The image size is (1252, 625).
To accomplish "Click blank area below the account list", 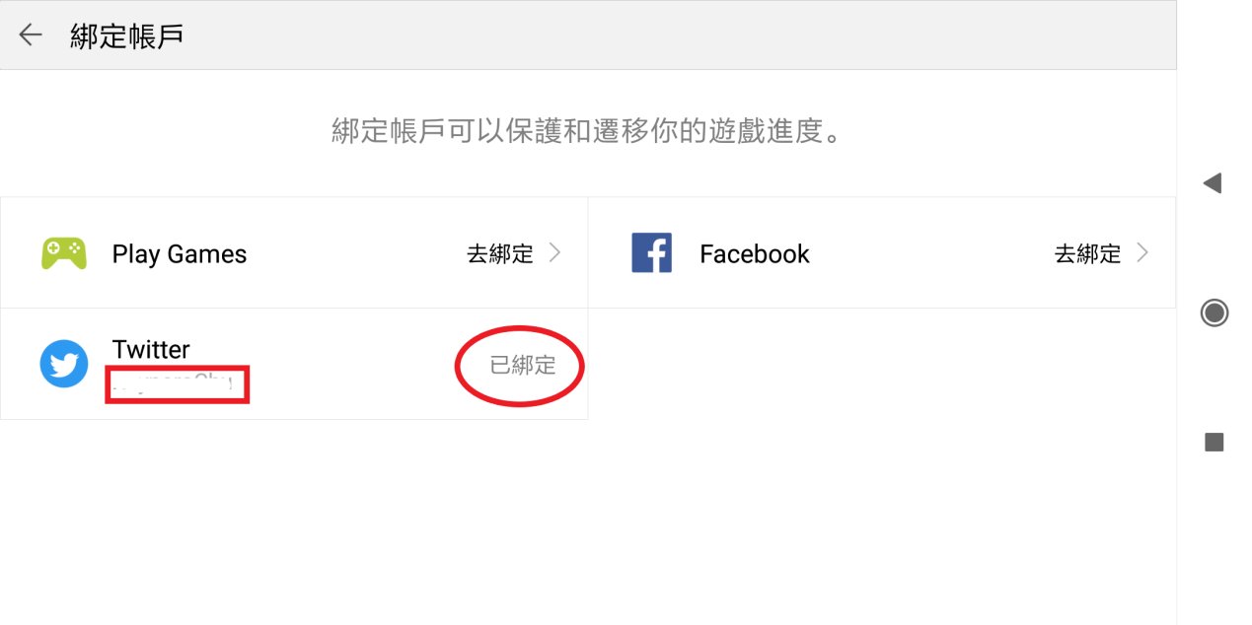I will tap(588, 522).
